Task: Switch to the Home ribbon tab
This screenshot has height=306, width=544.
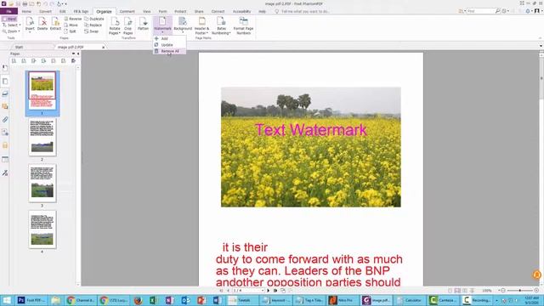Action: [x=26, y=11]
